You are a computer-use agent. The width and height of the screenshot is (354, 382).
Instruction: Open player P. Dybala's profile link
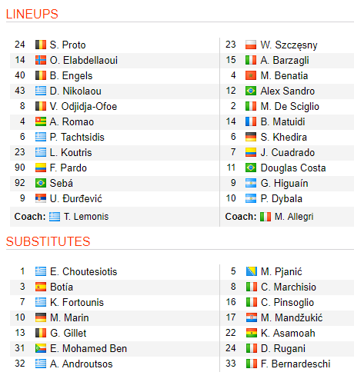click(x=282, y=198)
